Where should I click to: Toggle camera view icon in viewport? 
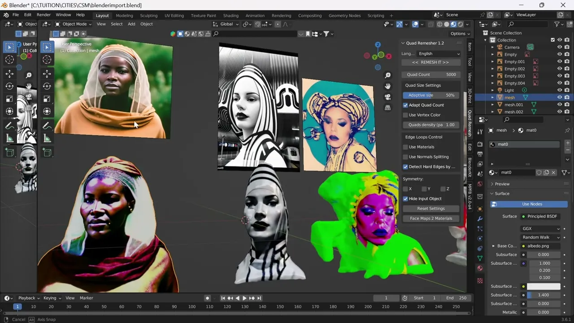(387, 97)
